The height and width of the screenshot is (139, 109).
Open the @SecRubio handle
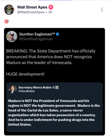click(27, 91)
